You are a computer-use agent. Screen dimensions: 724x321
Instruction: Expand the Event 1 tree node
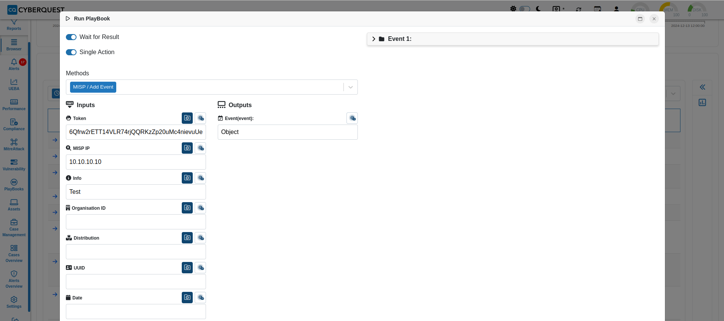click(x=374, y=39)
